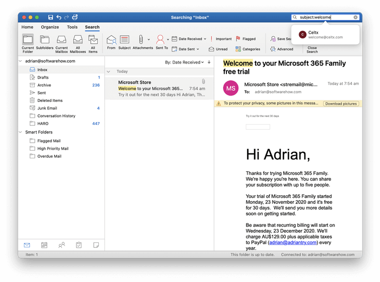380x282 pixels.
Task: Select Subfolders search scope
Action: (45, 42)
